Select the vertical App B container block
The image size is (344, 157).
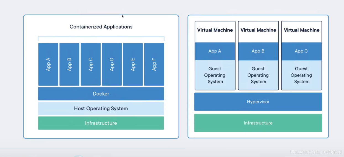coord(69,64)
